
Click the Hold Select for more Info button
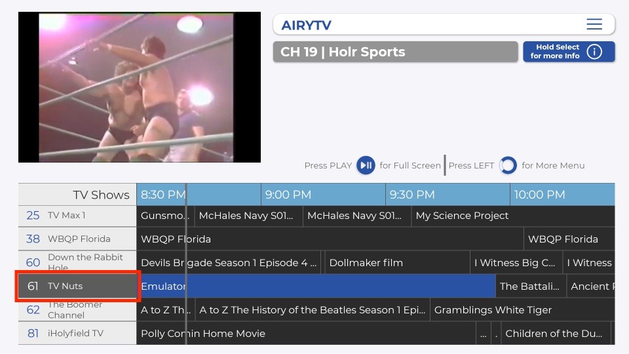(x=569, y=51)
